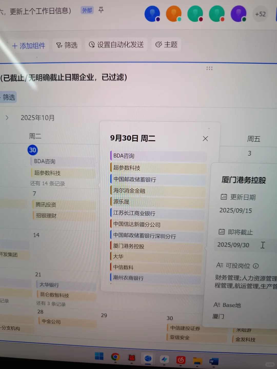Open 中金公司 calendar entry
This screenshot has height=369, width=277.
[68, 321]
